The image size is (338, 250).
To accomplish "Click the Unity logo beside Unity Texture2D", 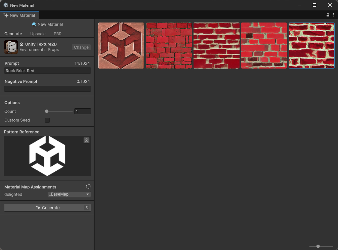I will tap(22, 44).
